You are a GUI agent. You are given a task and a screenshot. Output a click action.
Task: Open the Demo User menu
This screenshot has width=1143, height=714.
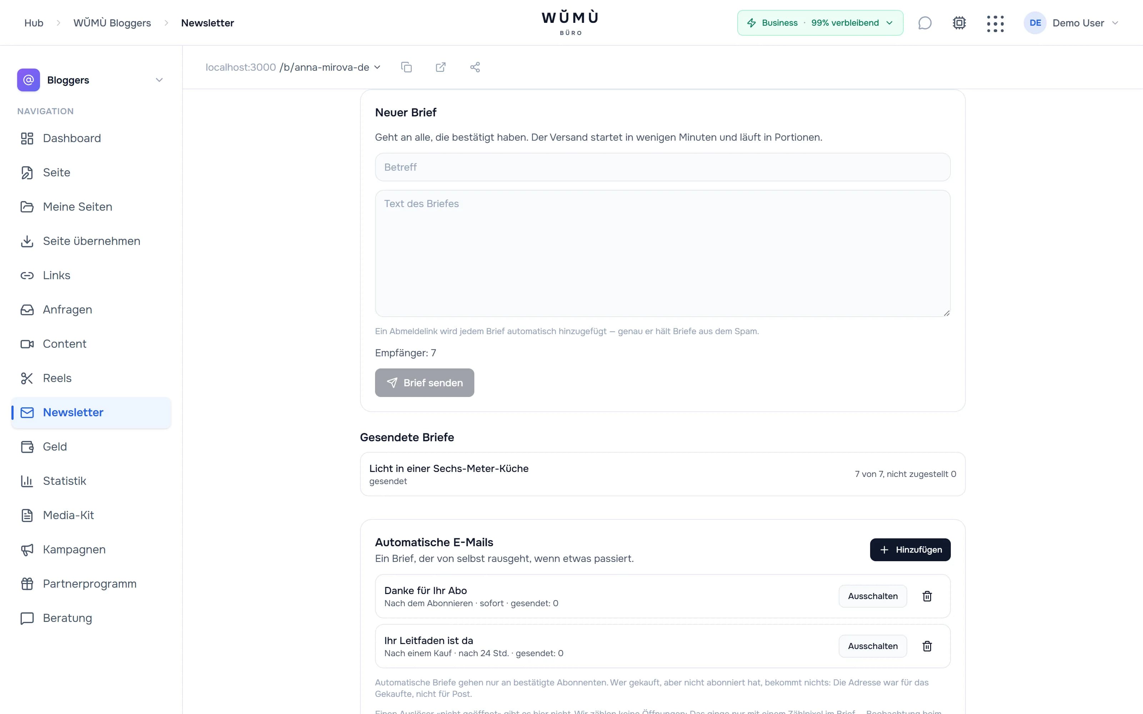(1072, 22)
